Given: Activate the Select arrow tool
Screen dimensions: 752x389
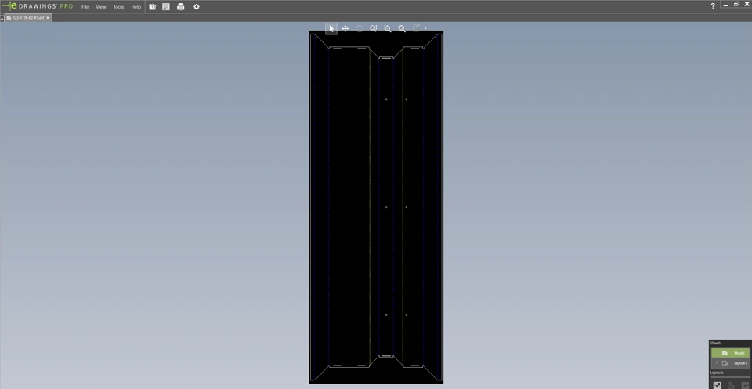Looking at the screenshot, I should click(331, 29).
